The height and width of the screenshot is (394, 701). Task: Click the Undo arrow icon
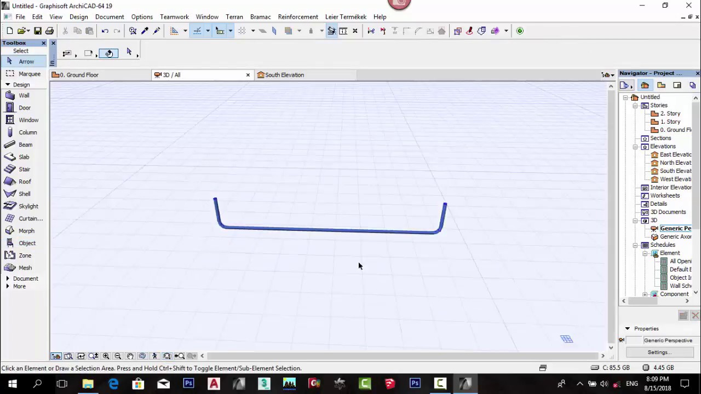click(x=105, y=31)
